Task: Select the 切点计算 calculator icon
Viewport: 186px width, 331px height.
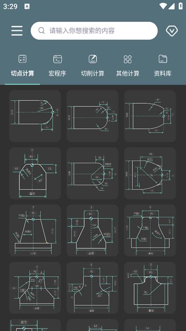Action: 22,59
